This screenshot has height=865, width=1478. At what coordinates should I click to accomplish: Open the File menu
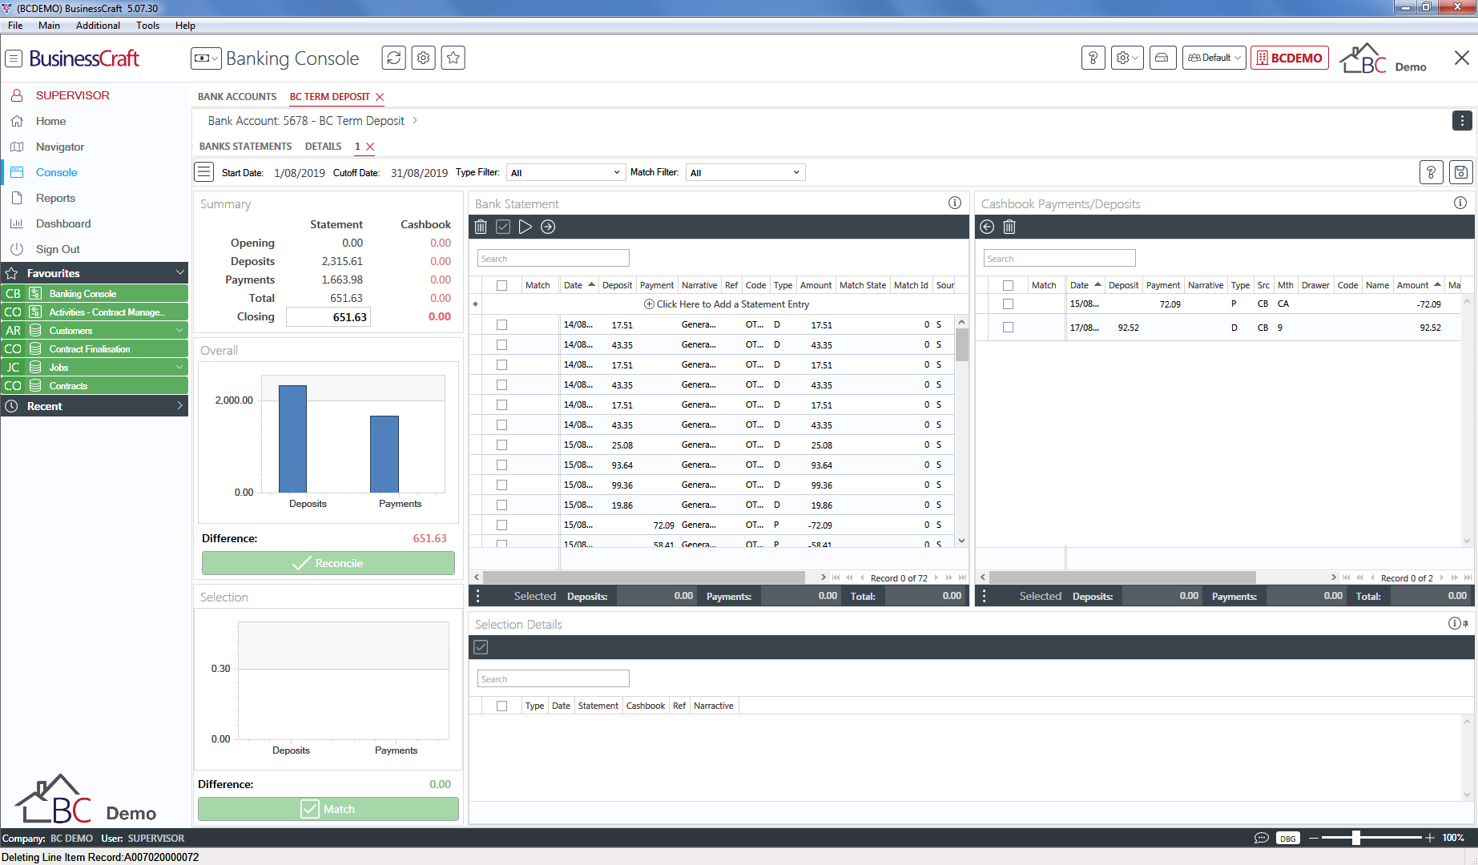(x=15, y=25)
